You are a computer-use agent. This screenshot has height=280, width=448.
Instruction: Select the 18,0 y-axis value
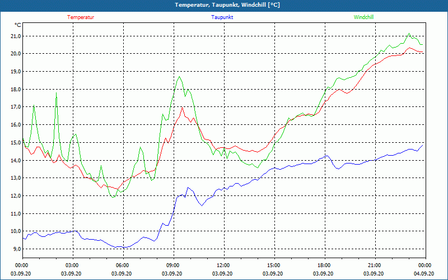click(16, 90)
